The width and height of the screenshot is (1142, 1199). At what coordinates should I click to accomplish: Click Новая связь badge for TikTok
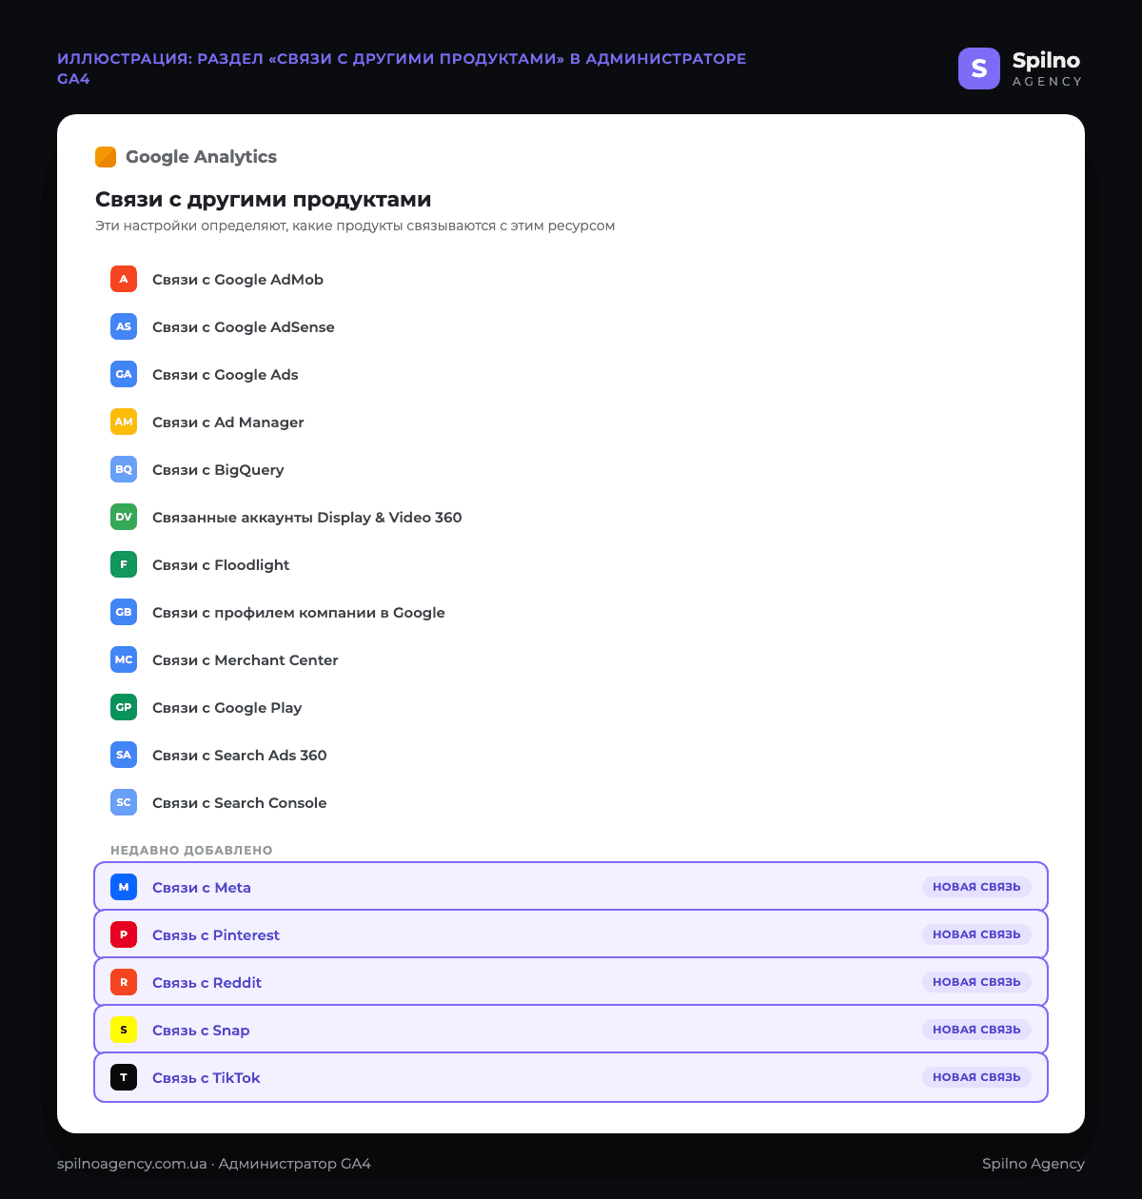click(976, 1077)
